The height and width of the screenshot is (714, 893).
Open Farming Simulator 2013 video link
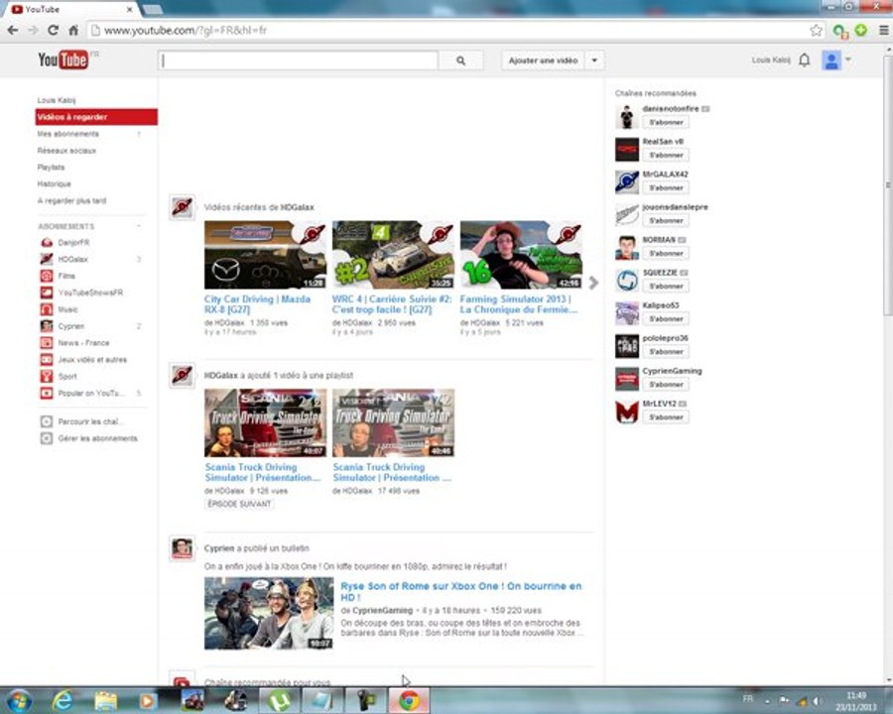tap(518, 304)
